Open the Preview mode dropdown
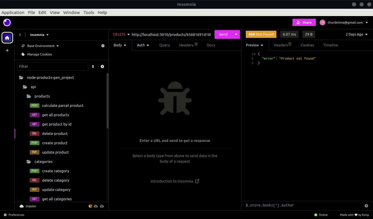Screen dimensions: 373x219 point(255,45)
